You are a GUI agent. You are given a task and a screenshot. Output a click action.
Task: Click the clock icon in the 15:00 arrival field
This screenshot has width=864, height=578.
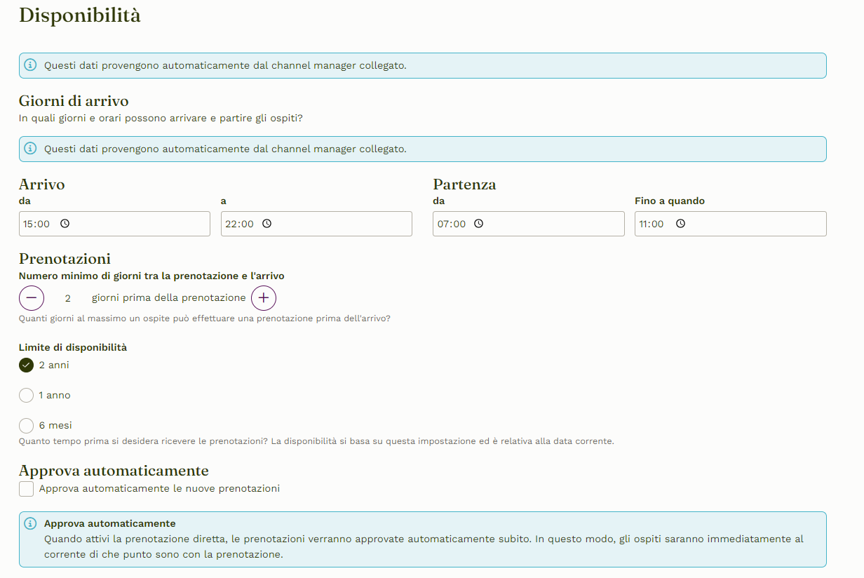[65, 224]
